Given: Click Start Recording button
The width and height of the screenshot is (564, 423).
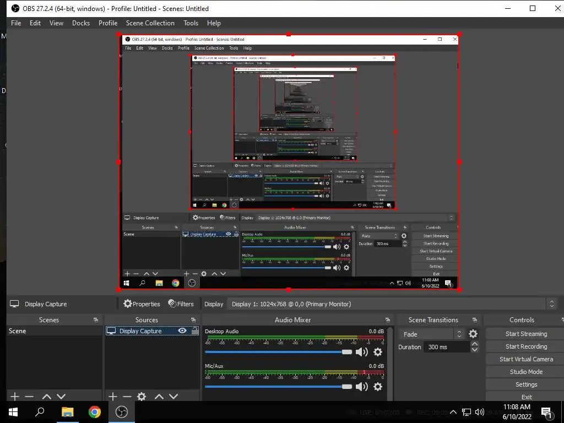Looking at the screenshot, I should tap(526, 346).
